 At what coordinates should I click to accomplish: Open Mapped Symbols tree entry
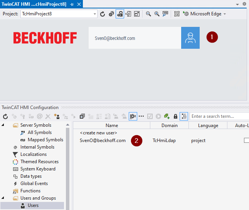click(45, 140)
